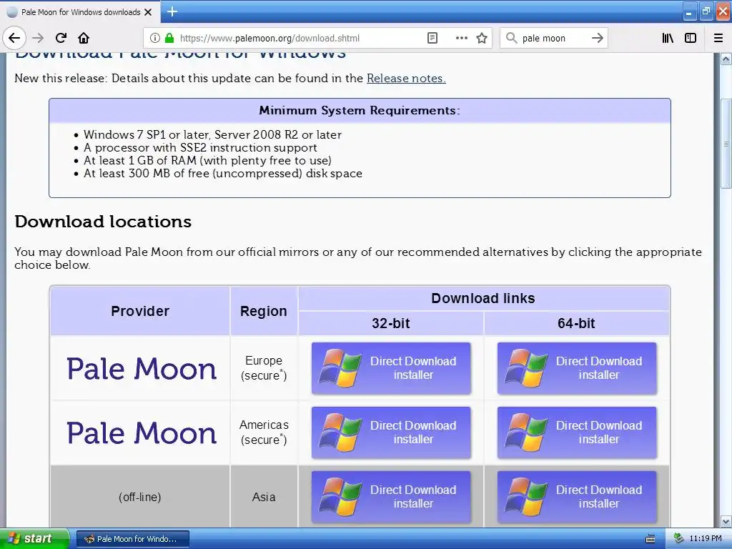
Task: Open the home page icon
Action: pos(84,38)
